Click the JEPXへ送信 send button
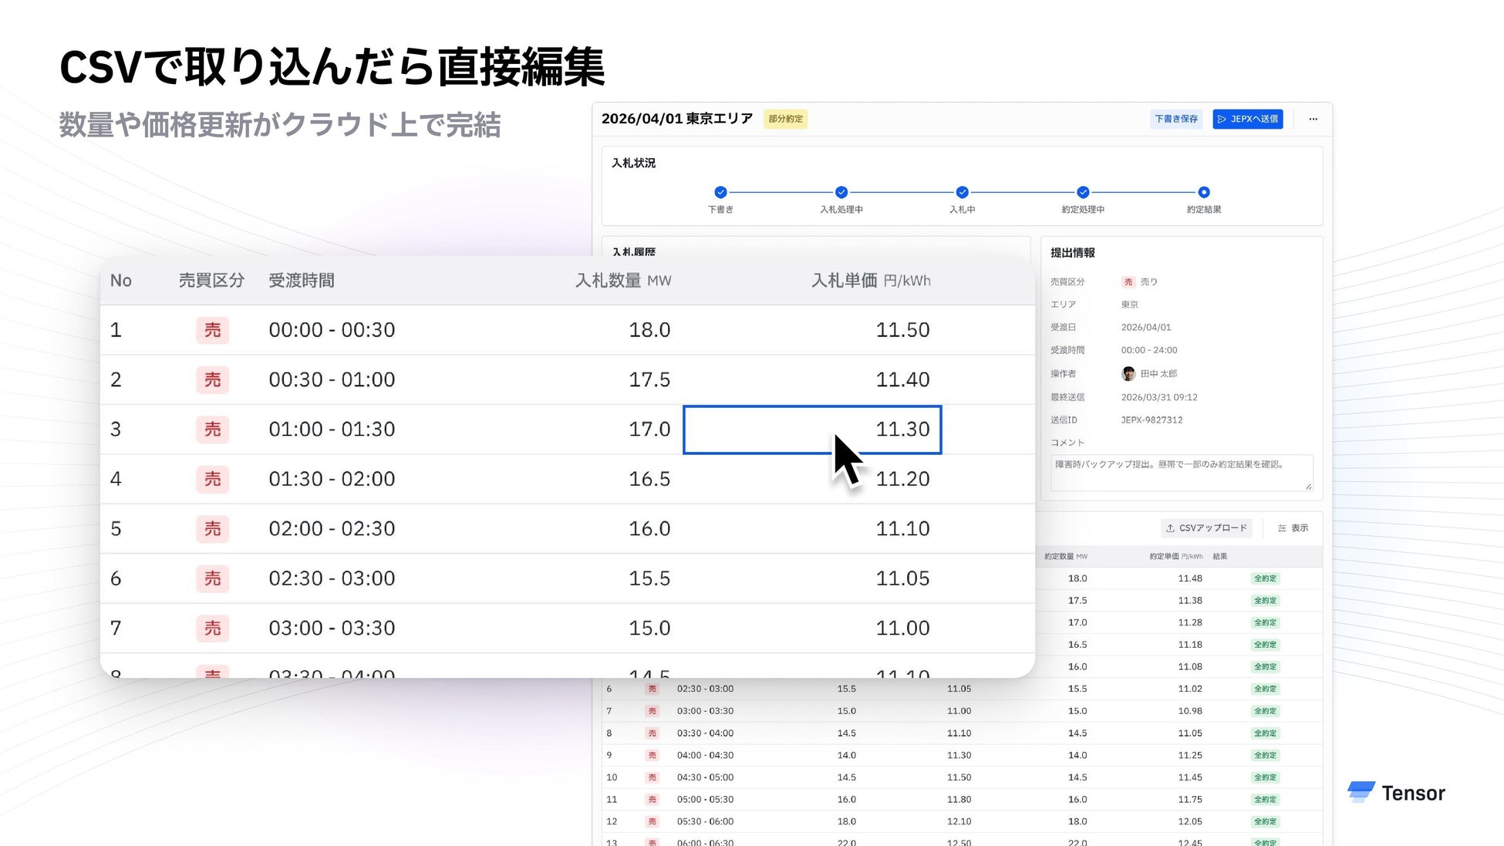1504x846 pixels. (1247, 119)
